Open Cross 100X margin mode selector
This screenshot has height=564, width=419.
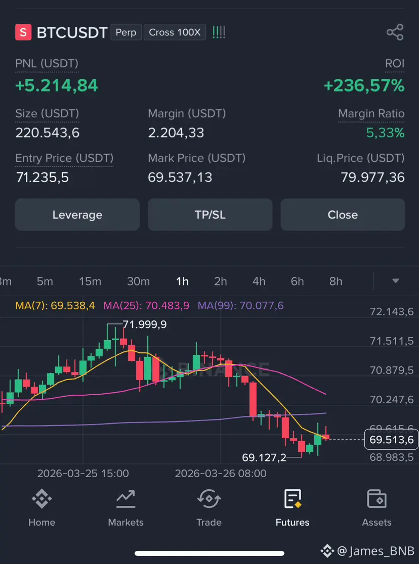pyautogui.click(x=175, y=33)
